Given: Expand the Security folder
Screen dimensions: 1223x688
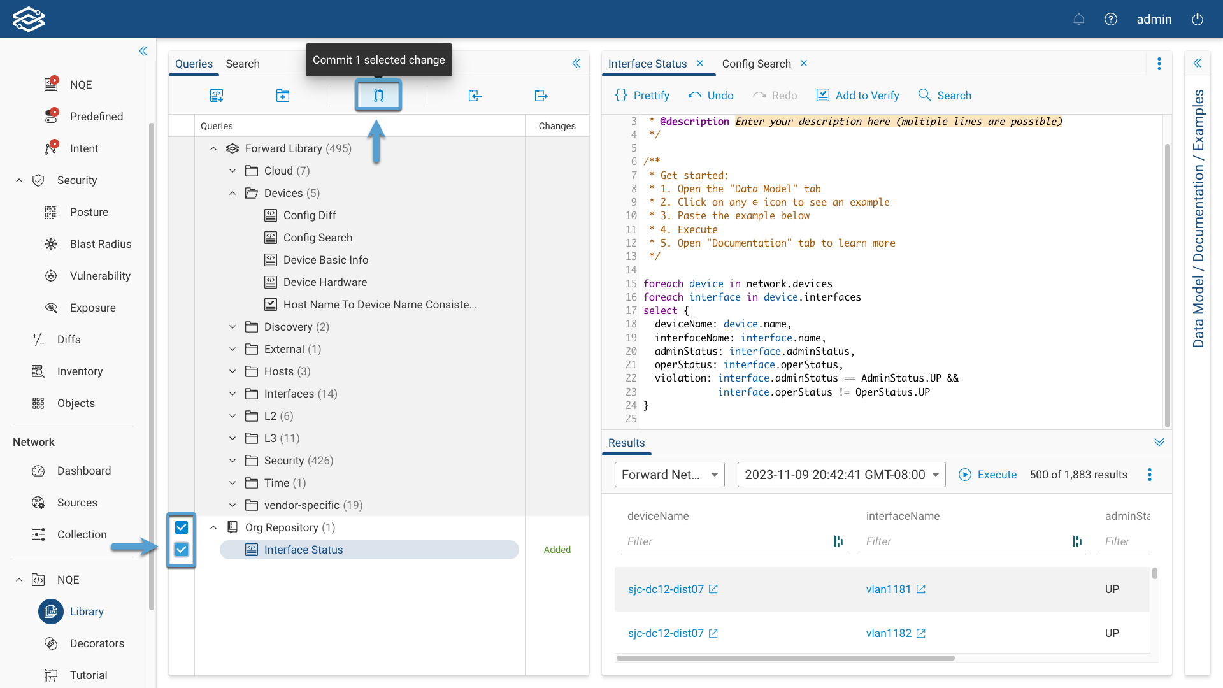Looking at the screenshot, I should (232, 460).
